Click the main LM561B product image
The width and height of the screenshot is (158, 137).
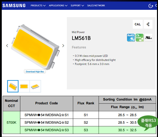[35, 47]
